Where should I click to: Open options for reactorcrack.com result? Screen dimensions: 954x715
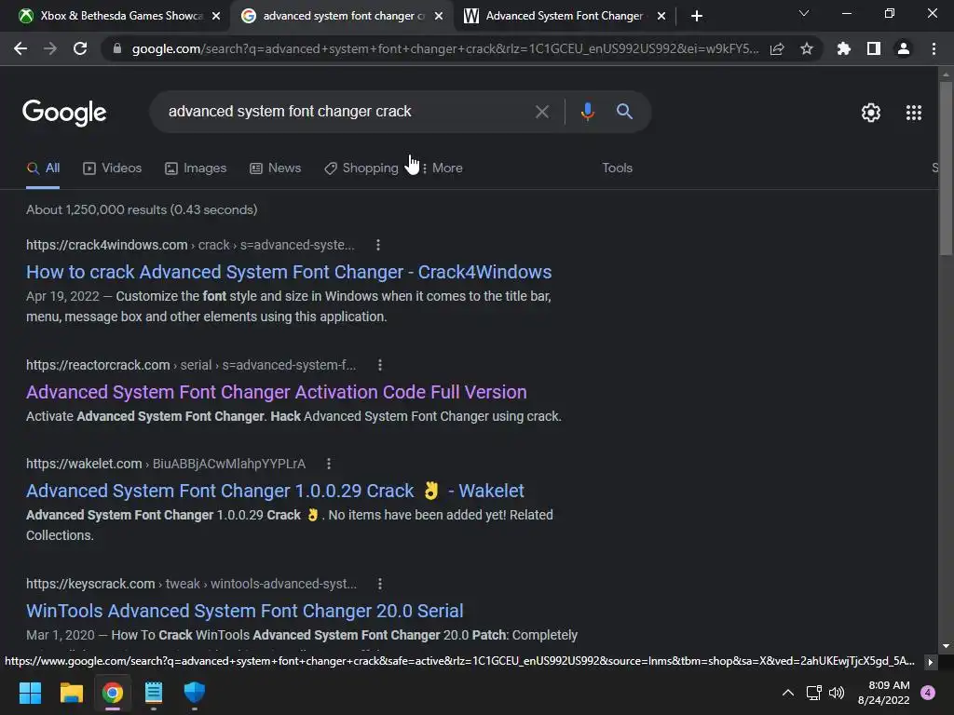380,365
